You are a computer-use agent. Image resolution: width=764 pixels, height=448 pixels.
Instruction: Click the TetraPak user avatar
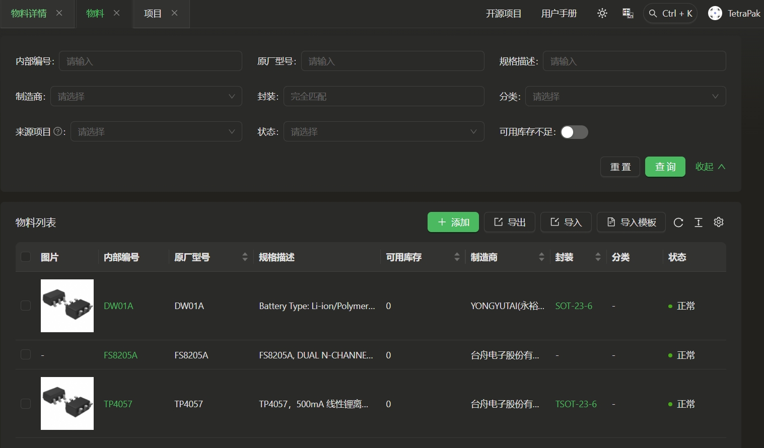[715, 14]
